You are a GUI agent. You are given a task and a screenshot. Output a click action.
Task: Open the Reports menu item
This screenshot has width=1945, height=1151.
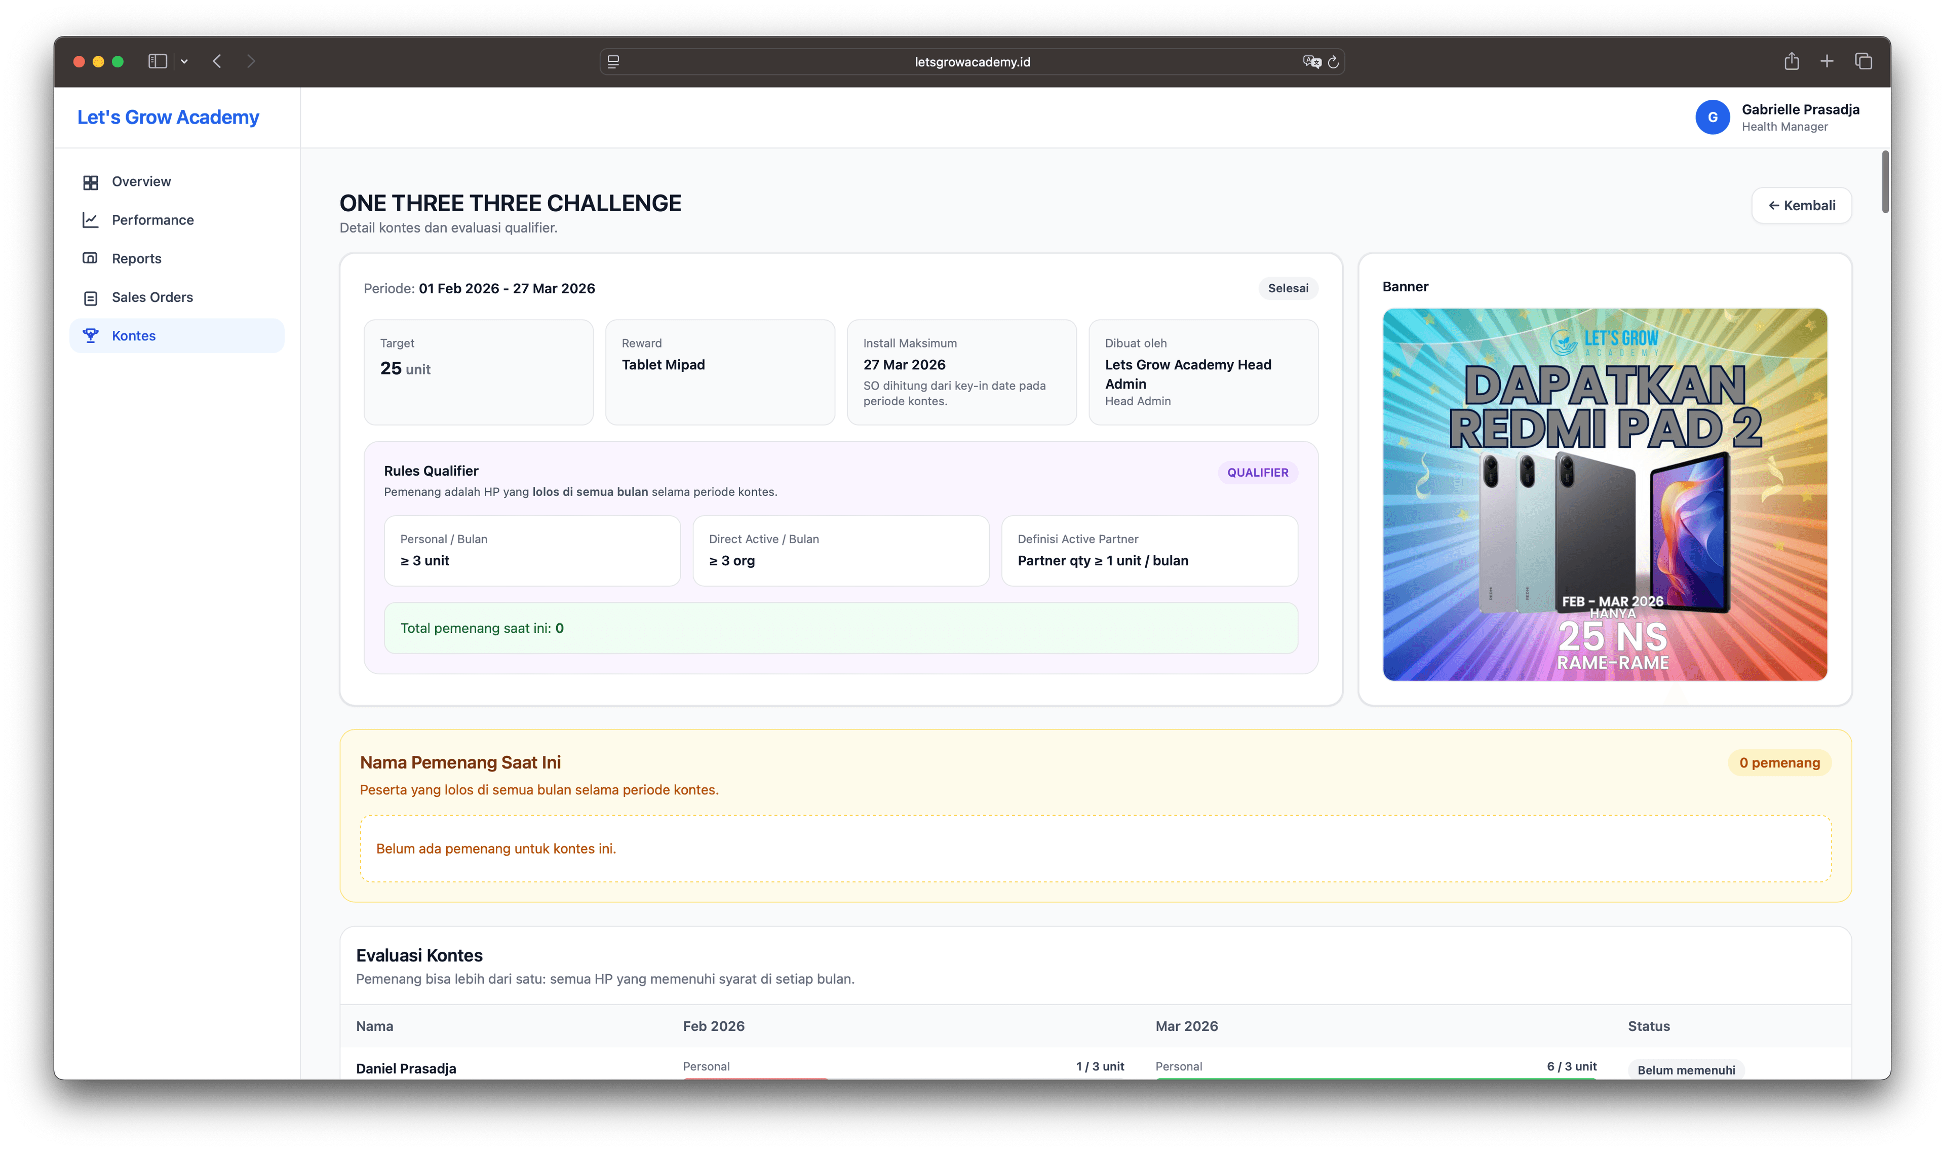click(x=177, y=259)
